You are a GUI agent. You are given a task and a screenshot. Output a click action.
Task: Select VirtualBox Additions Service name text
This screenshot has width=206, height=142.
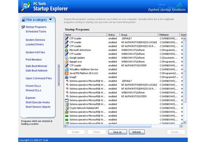pyautogui.click(x=84, y=69)
